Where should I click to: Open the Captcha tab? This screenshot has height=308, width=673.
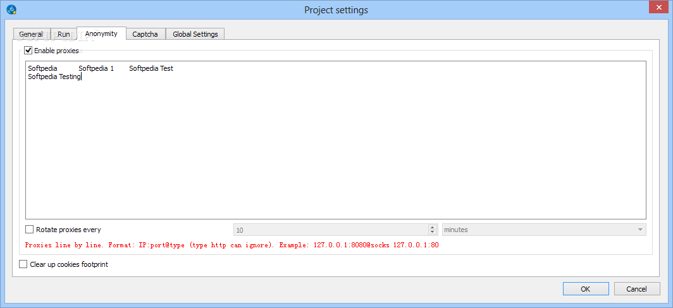tap(145, 34)
